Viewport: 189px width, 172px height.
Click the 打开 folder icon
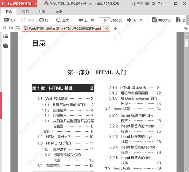point(7,20)
